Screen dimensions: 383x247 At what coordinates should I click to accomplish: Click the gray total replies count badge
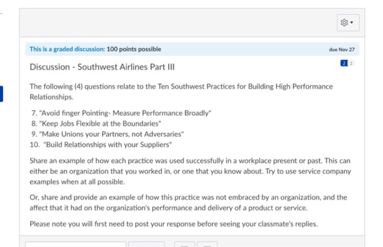pyautogui.click(x=351, y=63)
